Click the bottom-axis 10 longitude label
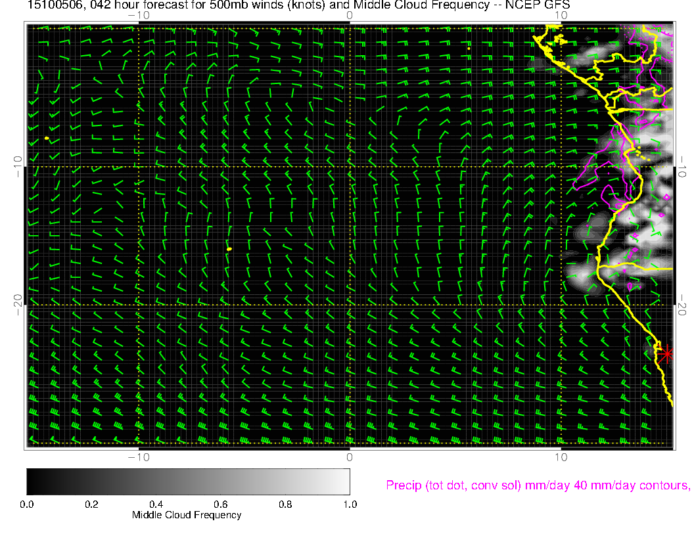 (x=560, y=457)
